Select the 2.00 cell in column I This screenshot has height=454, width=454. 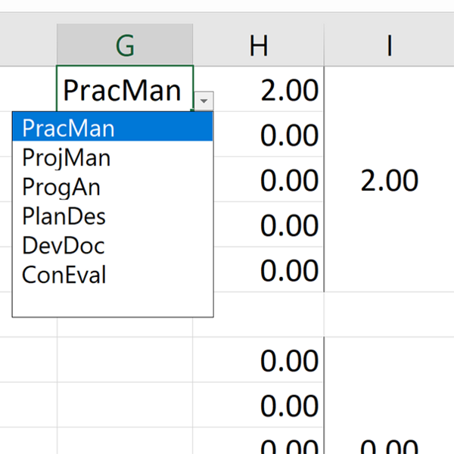pyautogui.click(x=389, y=181)
